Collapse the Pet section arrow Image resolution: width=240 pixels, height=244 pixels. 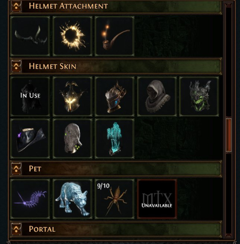click(x=16, y=169)
